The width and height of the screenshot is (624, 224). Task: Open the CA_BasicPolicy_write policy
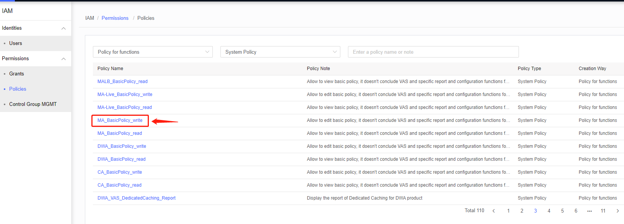click(x=120, y=172)
